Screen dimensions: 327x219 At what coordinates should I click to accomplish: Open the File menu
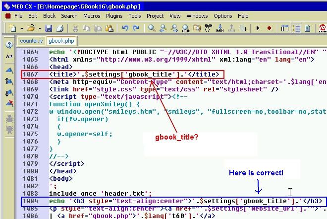(x=18, y=16)
